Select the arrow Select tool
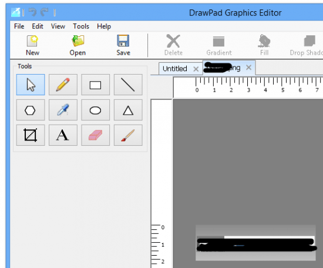The width and height of the screenshot is (323, 268). (x=31, y=85)
